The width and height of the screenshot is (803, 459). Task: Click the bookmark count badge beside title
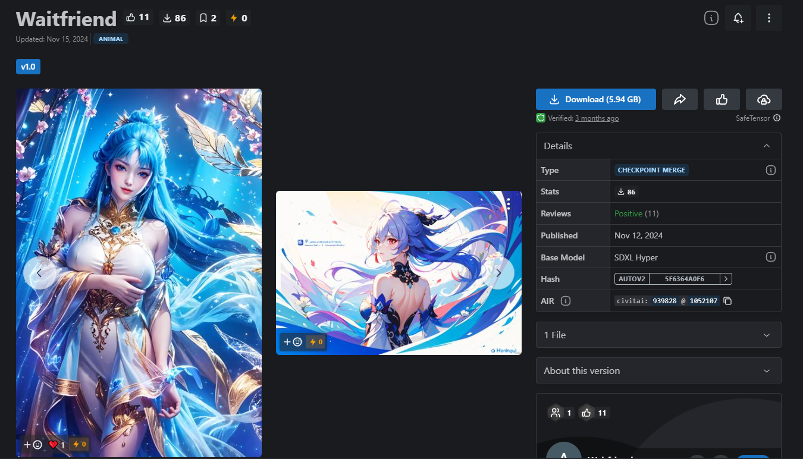(x=208, y=18)
